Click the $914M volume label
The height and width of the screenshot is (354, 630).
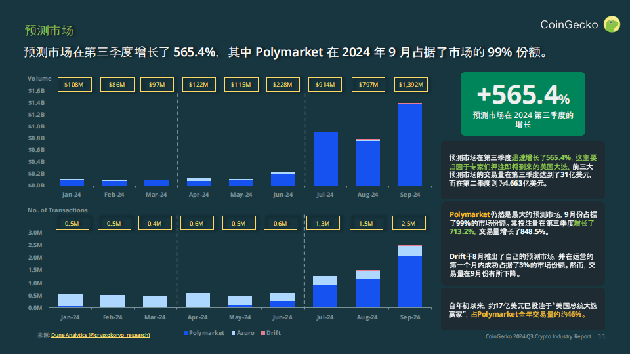pyautogui.click(x=325, y=85)
